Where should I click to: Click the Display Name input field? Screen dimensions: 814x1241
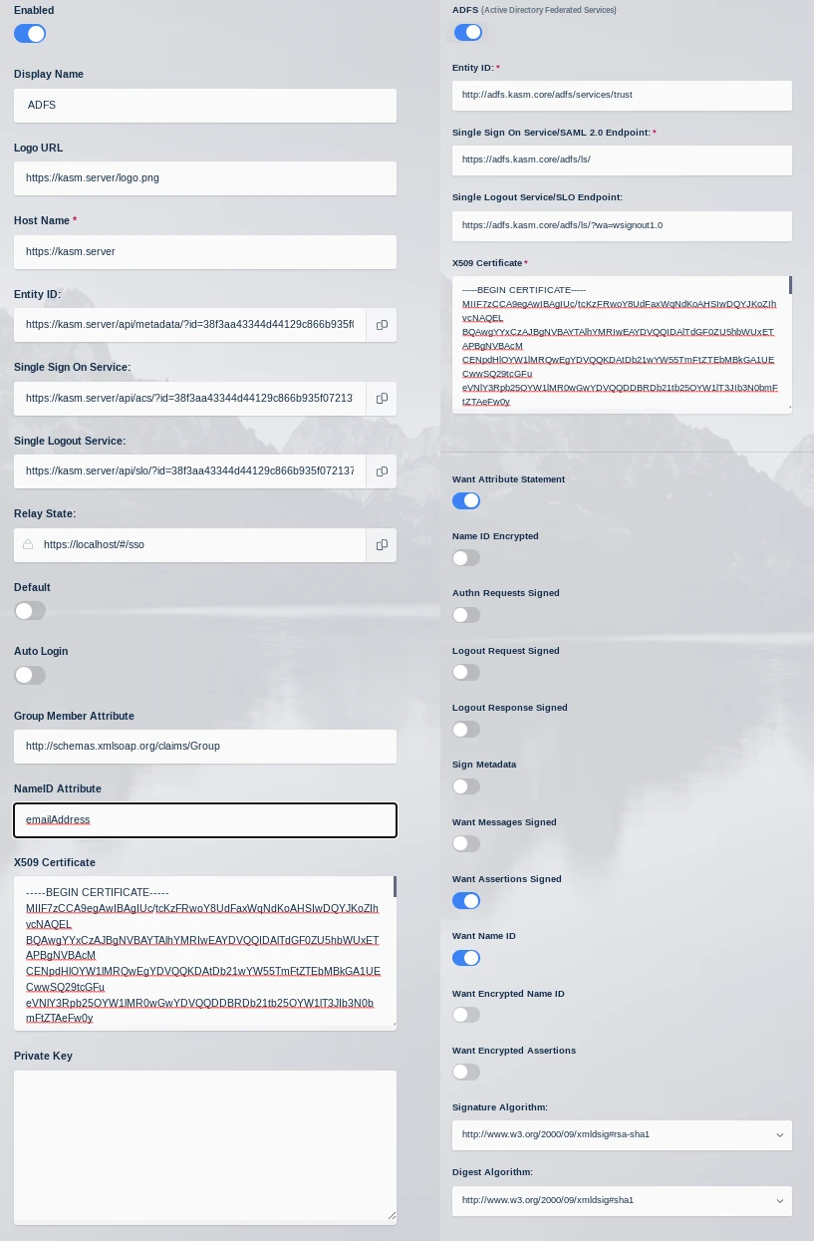coord(204,105)
